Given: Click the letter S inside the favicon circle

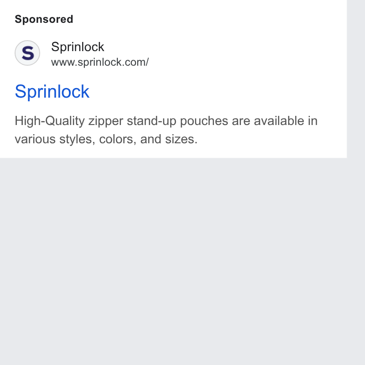Looking at the screenshot, I should pyautogui.click(x=28, y=53).
